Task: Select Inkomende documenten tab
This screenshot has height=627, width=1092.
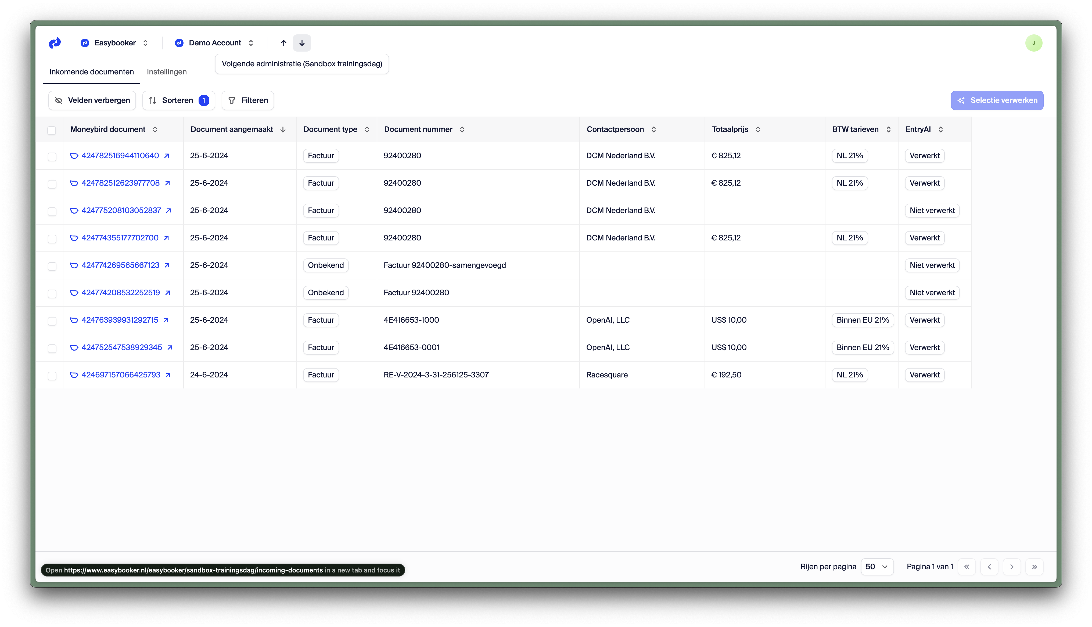Action: click(x=91, y=72)
